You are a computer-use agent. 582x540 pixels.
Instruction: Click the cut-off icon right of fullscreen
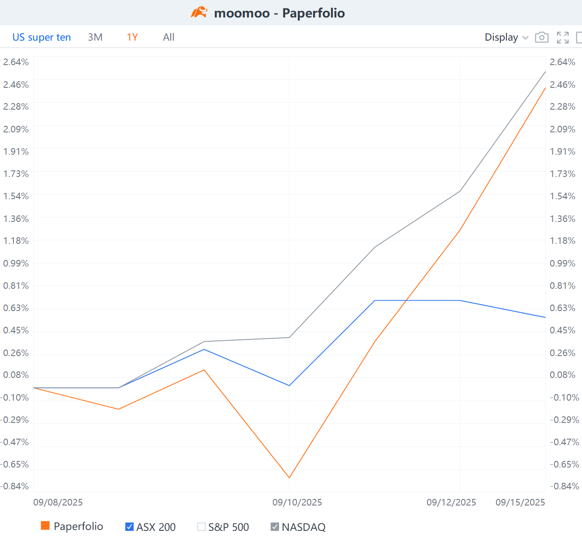tap(579, 38)
